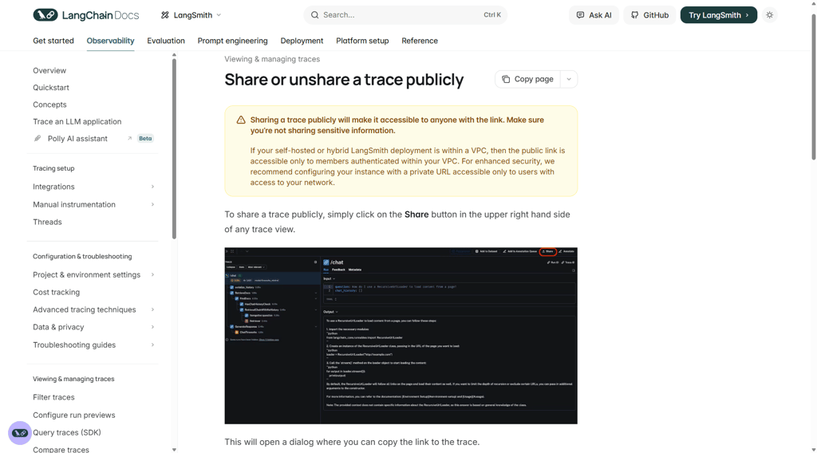Open Copy page options dropdown arrow
817x453 pixels.
pyautogui.click(x=569, y=79)
